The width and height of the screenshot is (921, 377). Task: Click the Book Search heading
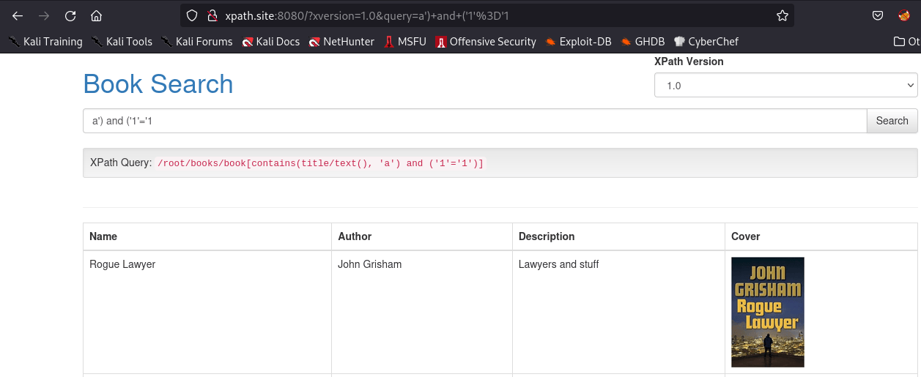[x=158, y=84]
